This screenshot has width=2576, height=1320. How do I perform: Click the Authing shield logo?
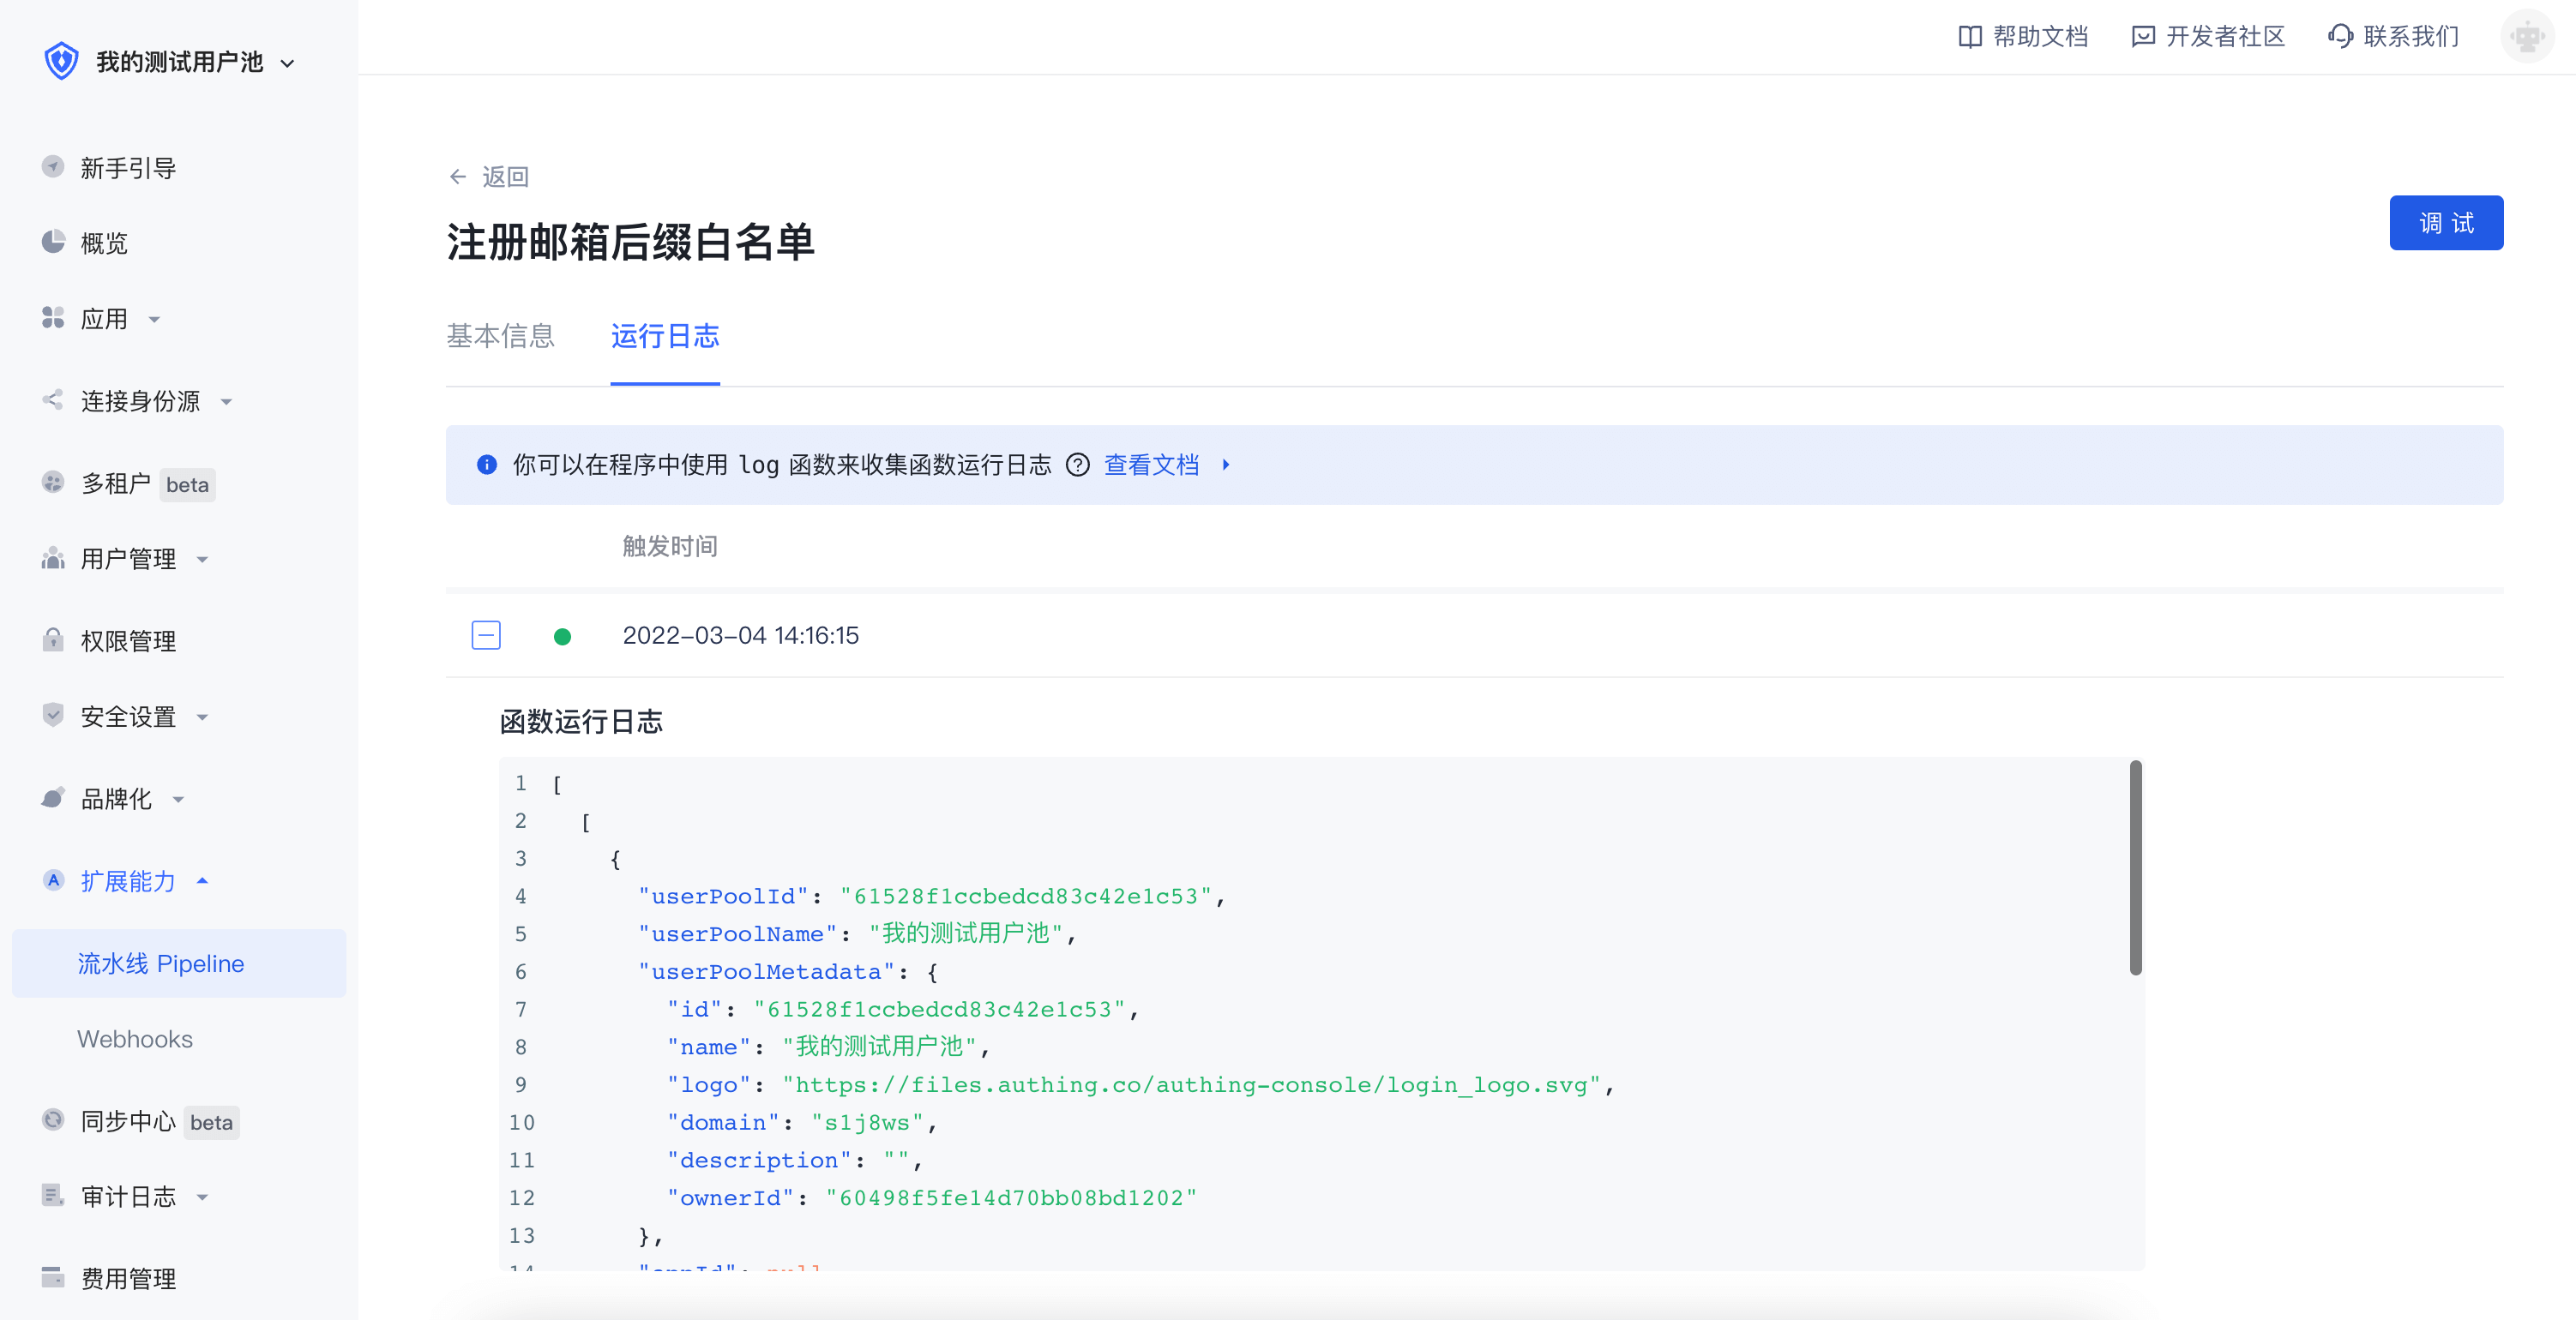click(x=61, y=62)
